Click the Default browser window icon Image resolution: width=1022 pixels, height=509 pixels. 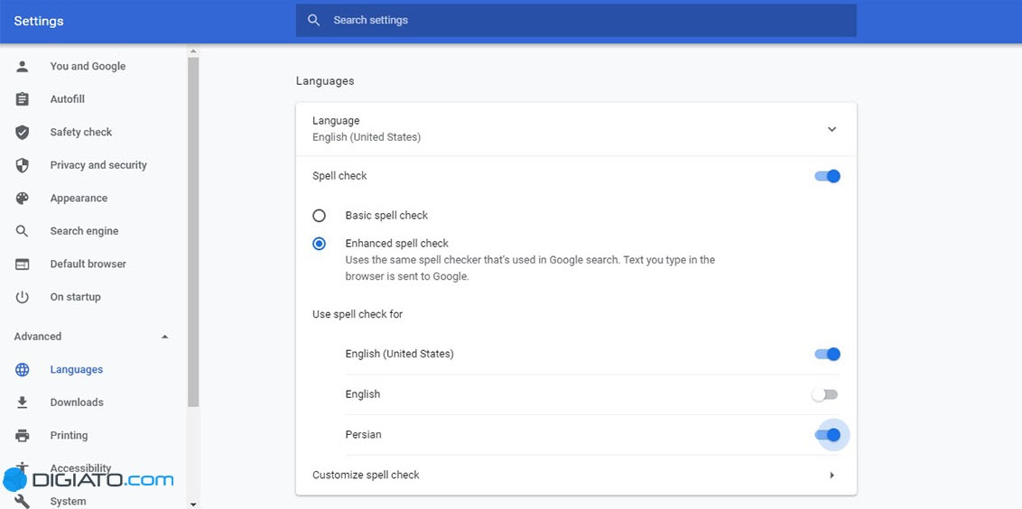click(x=23, y=264)
